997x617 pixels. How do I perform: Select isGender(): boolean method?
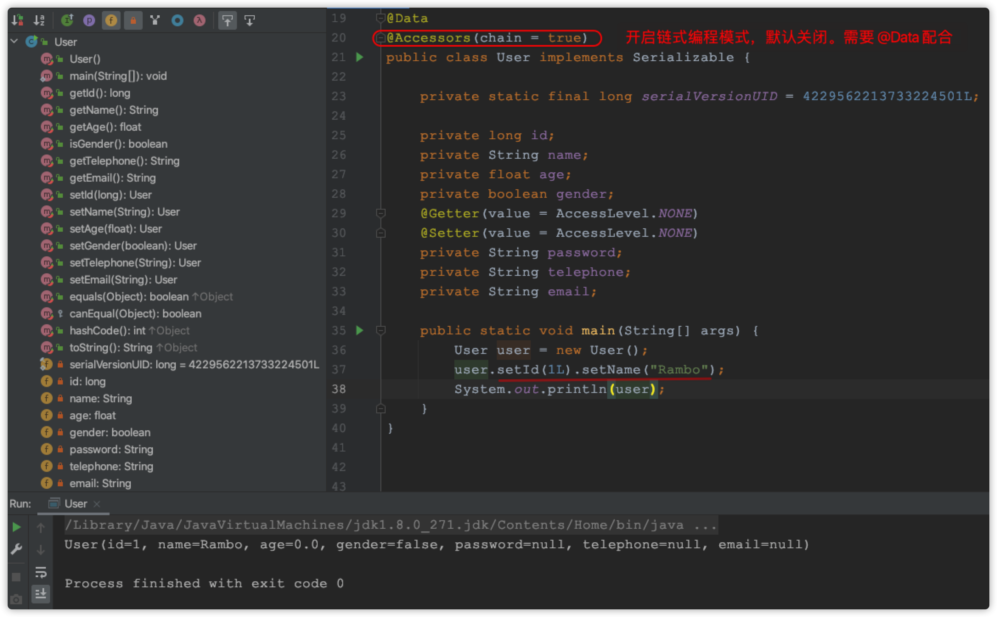pyautogui.click(x=118, y=144)
